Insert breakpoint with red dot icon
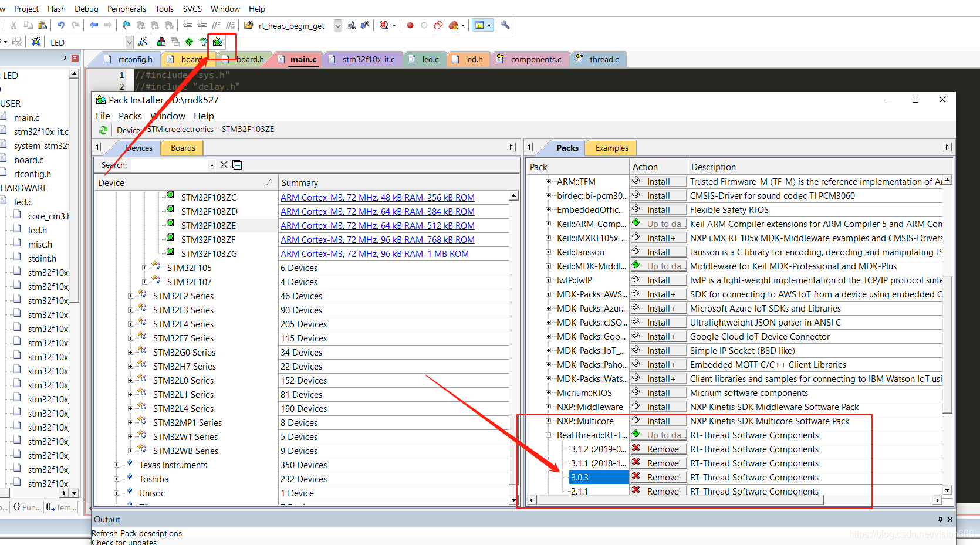The height and width of the screenshot is (545, 980). (x=410, y=25)
